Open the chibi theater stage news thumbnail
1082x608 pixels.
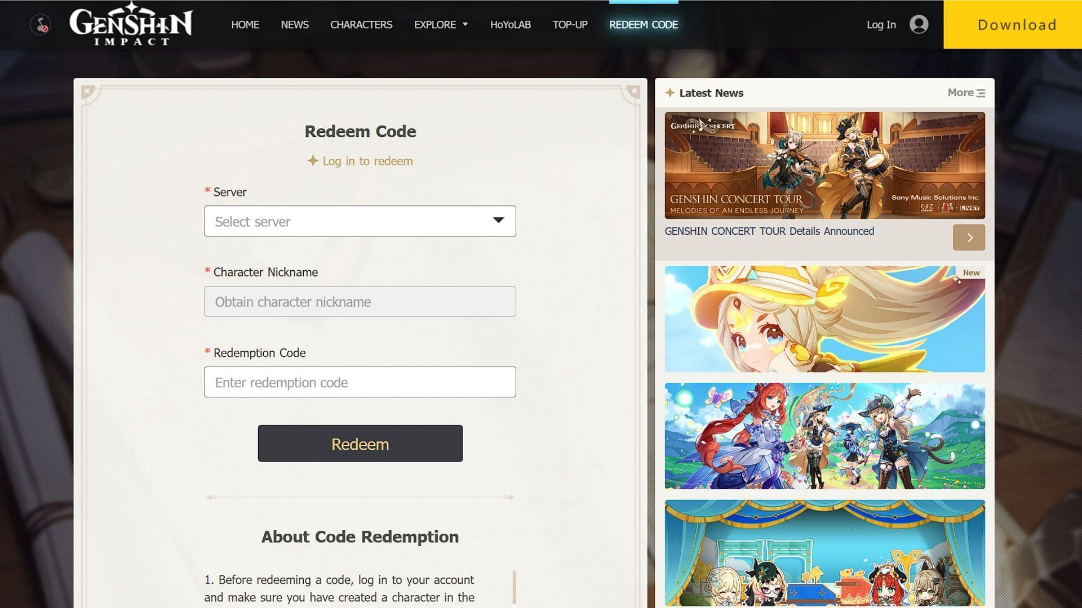pos(824,553)
